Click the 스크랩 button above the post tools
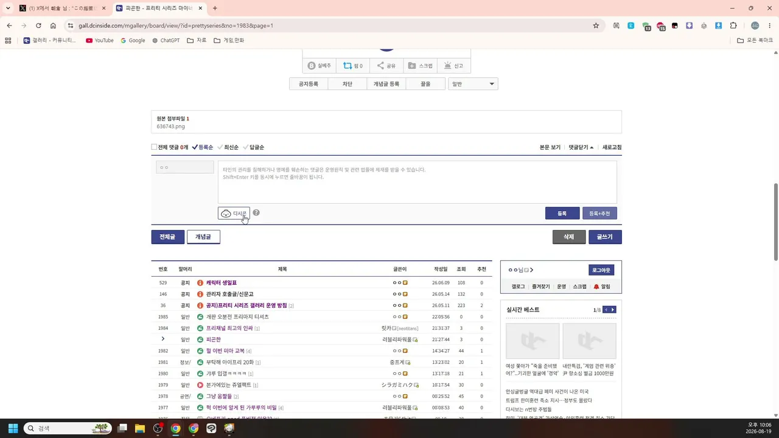The width and height of the screenshot is (779, 438). 420,66
